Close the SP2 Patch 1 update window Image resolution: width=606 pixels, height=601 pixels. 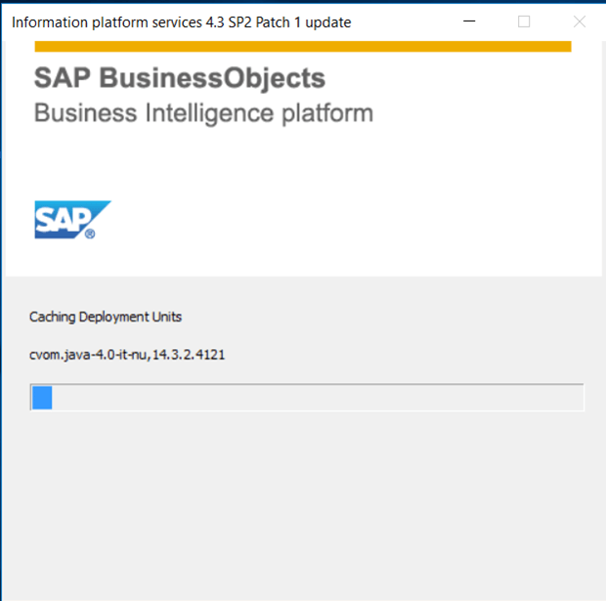coord(580,21)
